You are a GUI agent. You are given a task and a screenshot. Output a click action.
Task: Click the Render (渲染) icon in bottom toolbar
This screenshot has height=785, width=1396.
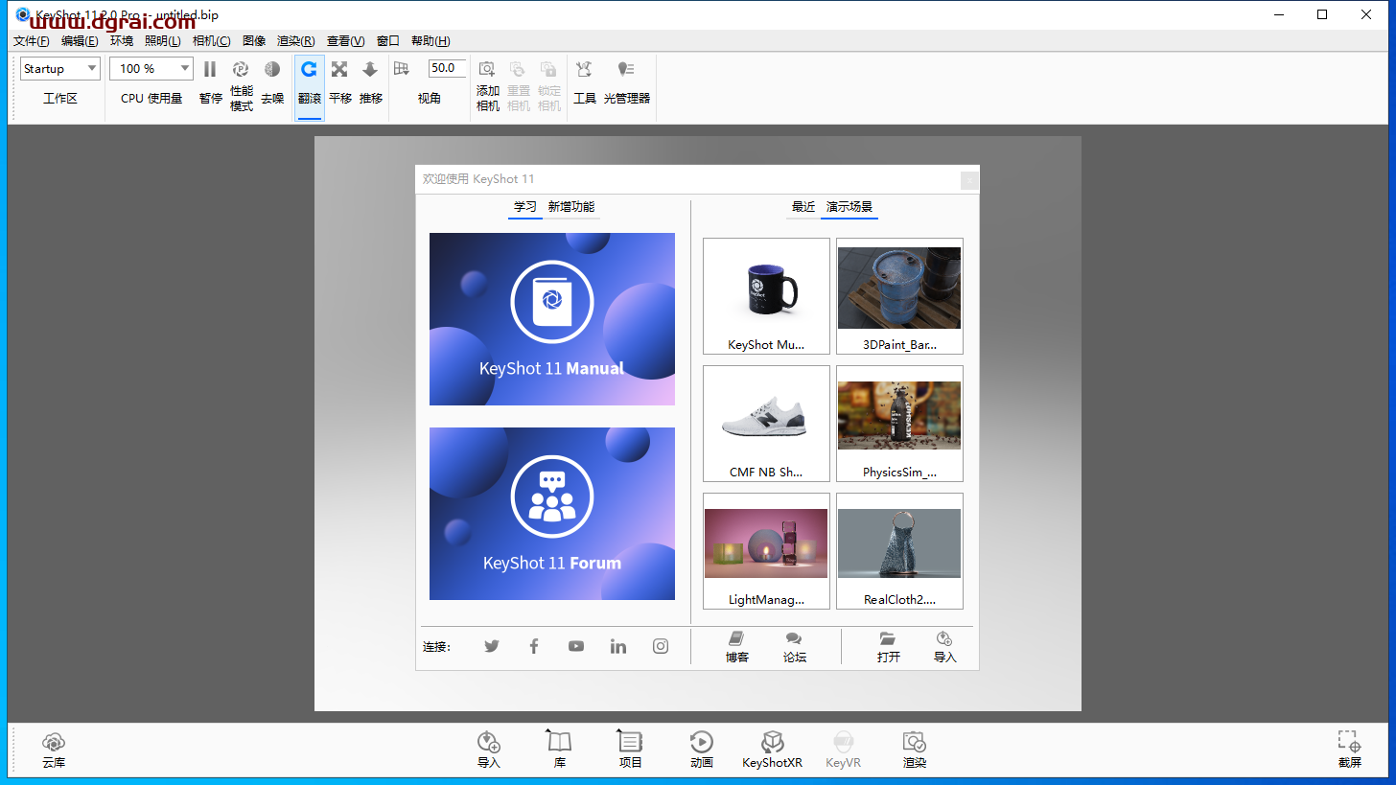tap(914, 743)
